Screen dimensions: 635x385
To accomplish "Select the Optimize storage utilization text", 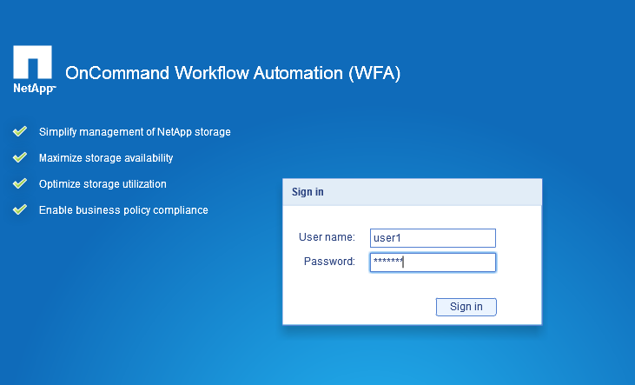I will click(103, 184).
